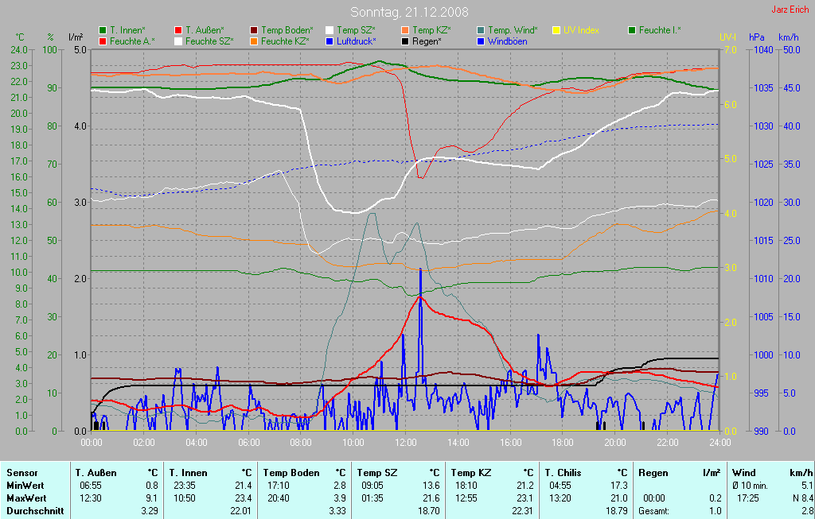Click the Windböen legend label
Viewport: 815px width, 519px height.
(x=508, y=41)
